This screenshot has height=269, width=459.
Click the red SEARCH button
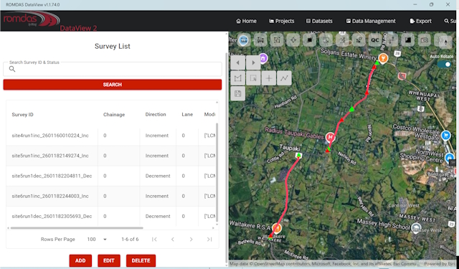[x=113, y=85]
